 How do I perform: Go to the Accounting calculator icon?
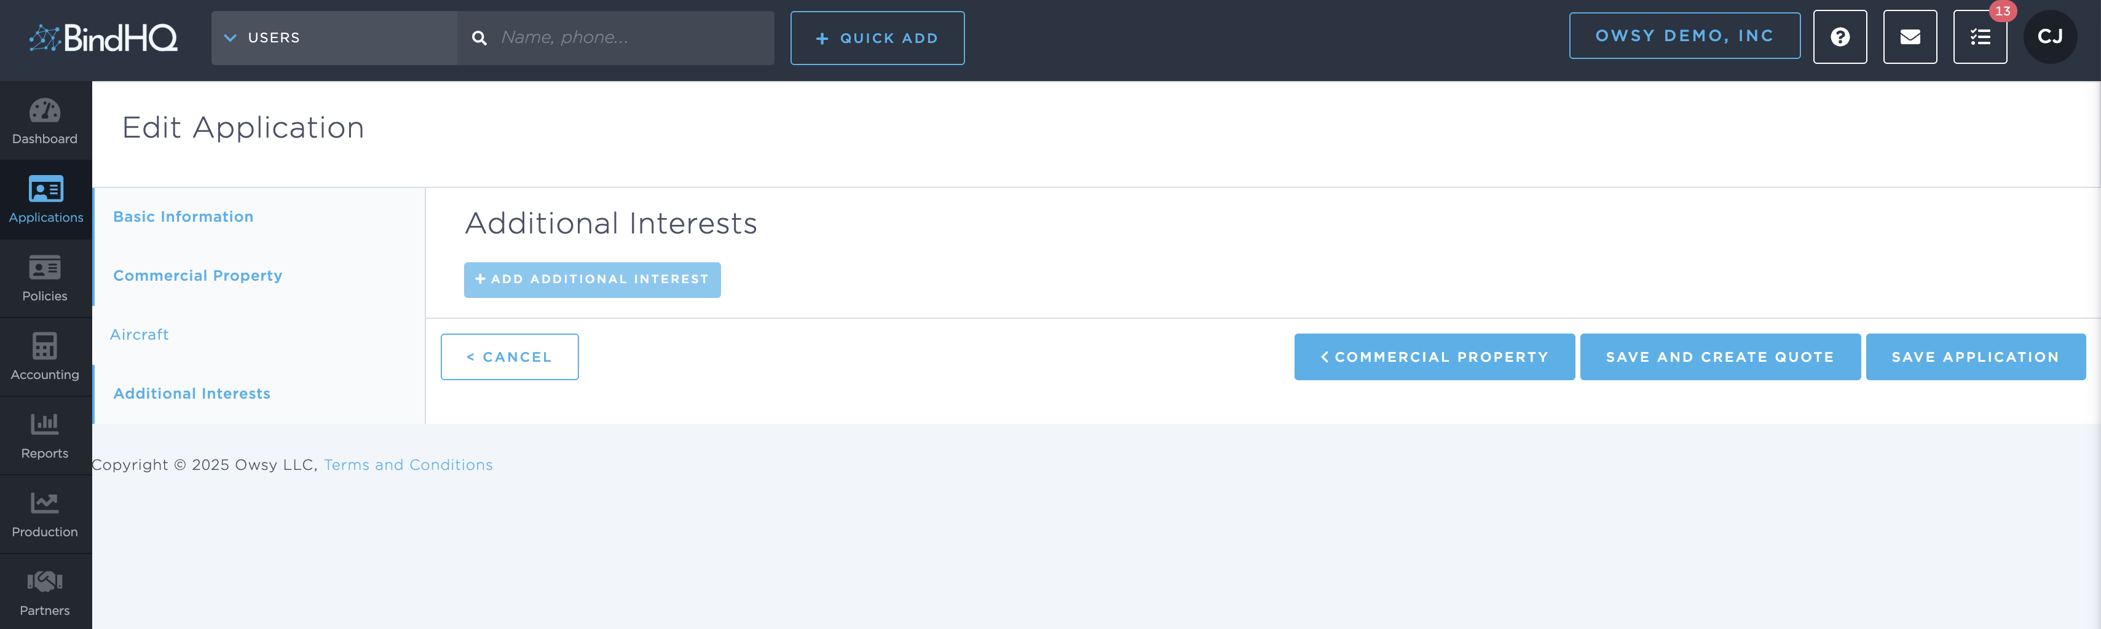pyautogui.click(x=45, y=346)
